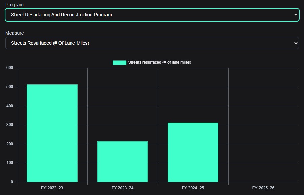Toggle the teal legend color swatch

click(119, 62)
